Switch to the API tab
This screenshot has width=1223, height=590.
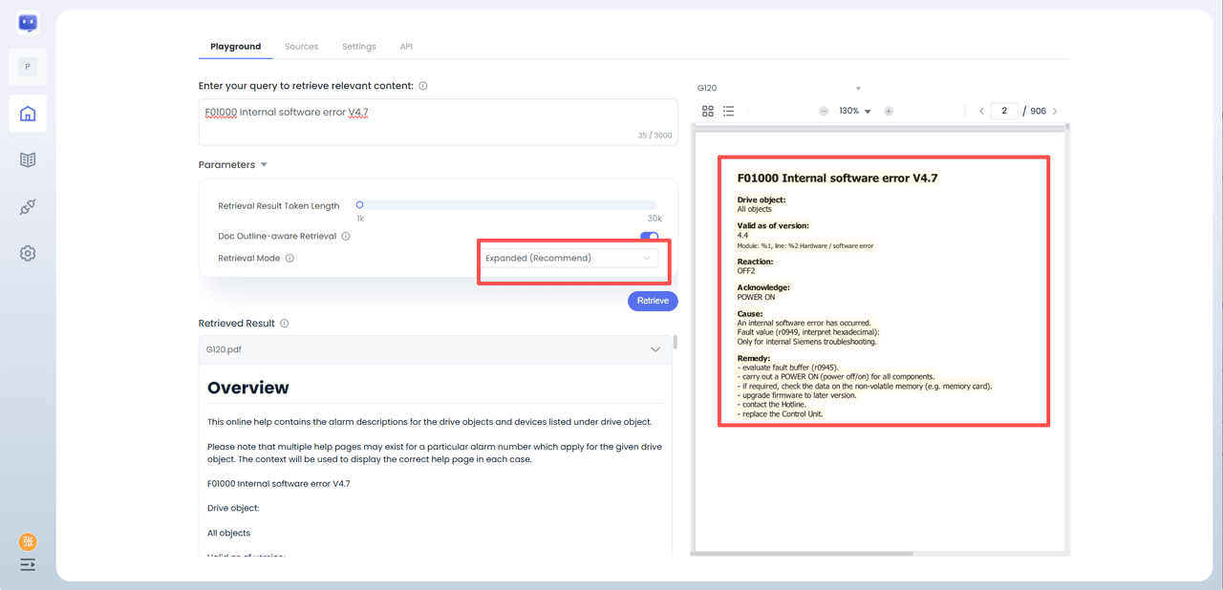pos(406,47)
